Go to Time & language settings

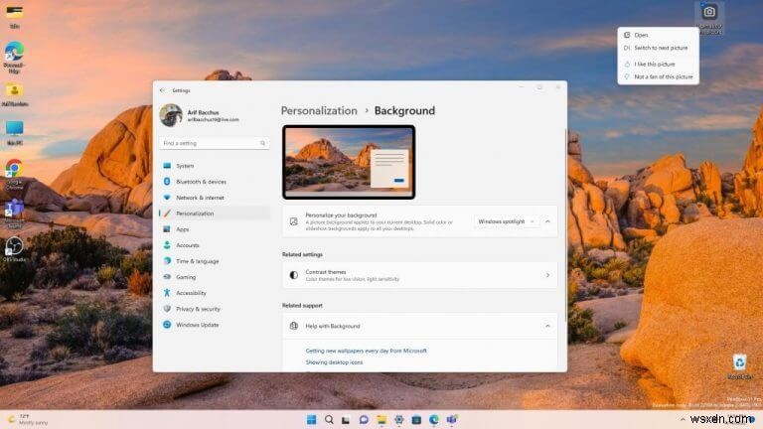tap(215, 261)
